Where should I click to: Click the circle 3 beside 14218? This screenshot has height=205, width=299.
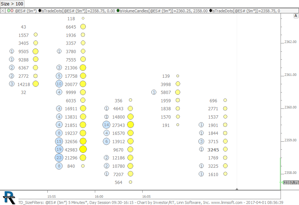point(12,84)
